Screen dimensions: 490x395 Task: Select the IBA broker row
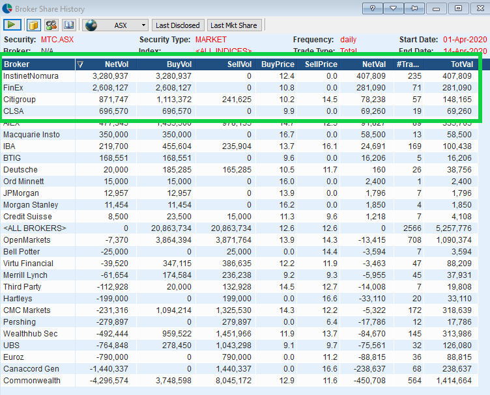240,146
